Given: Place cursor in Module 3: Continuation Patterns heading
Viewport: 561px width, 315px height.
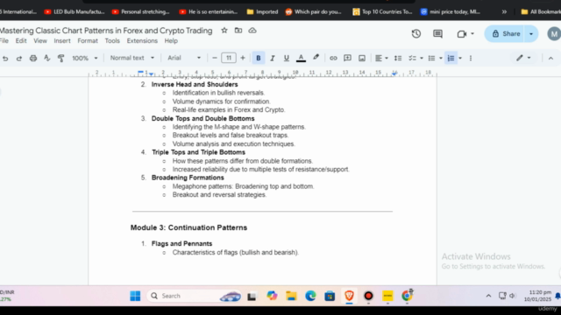Looking at the screenshot, I should (189, 227).
